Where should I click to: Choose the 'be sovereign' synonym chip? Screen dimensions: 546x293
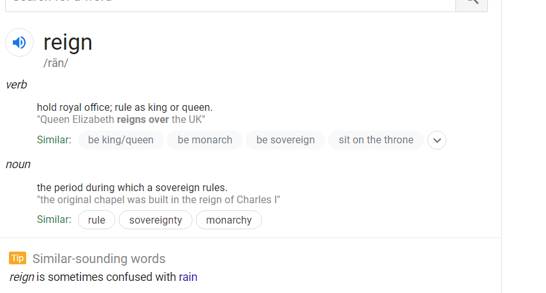[x=286, y=140]
